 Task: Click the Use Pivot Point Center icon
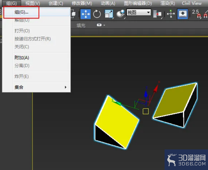[157, 14]
